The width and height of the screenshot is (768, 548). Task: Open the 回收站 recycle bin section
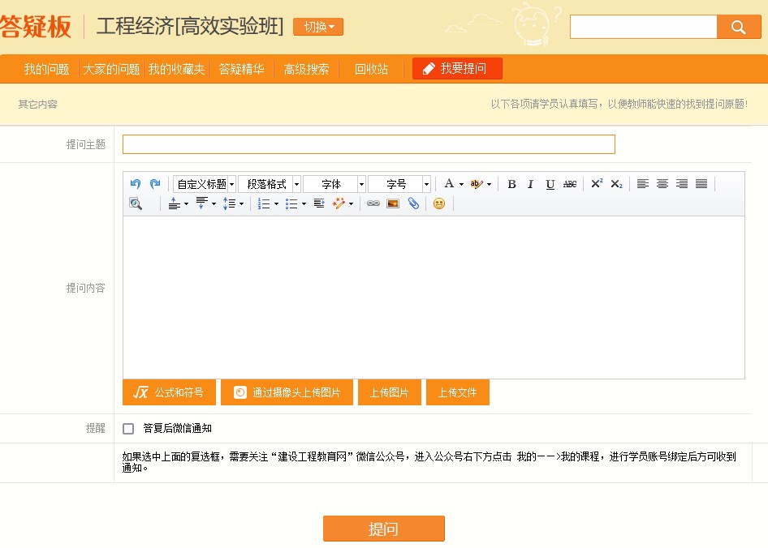370,69
